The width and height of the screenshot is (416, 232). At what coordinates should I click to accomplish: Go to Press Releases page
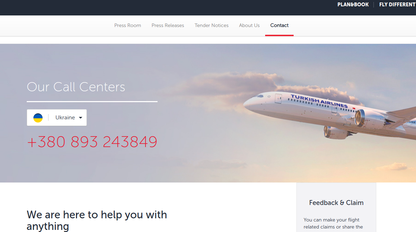coord(168,25)
